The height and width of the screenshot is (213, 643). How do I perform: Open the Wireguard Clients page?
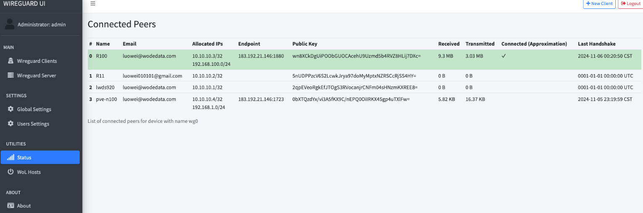pyautogui.click(x=37, y=61)
